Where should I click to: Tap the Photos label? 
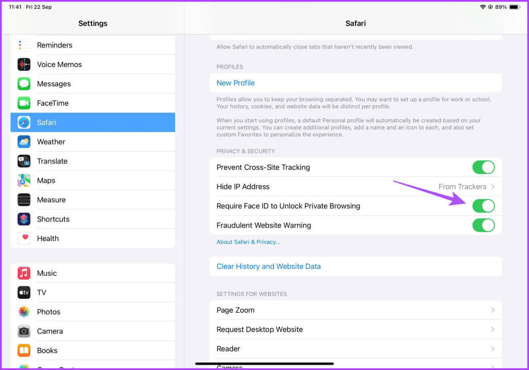(49, 312)
